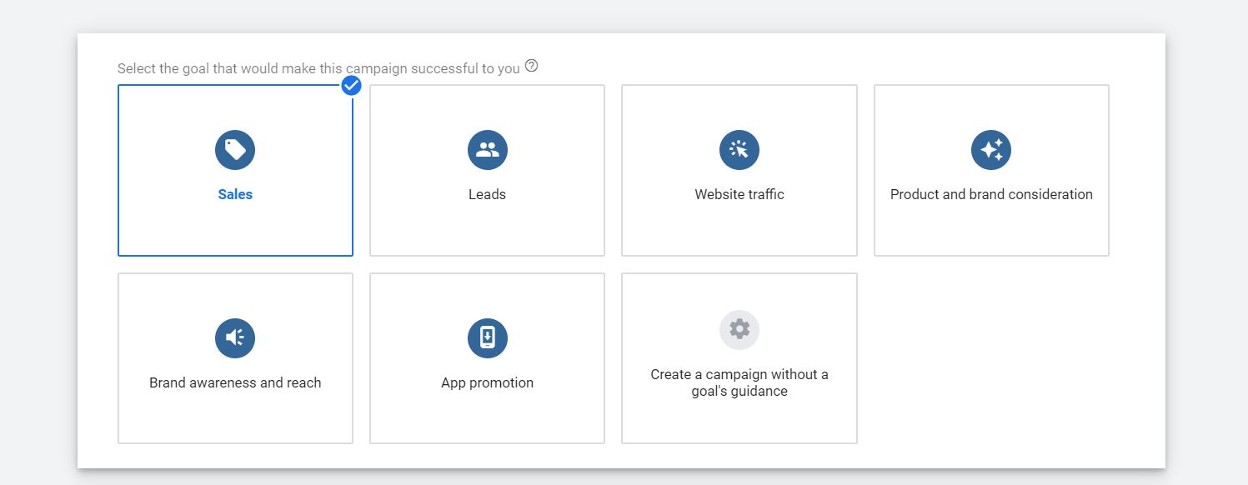
Task: Choose the Website traffic goal card
Action: click(739, 170)
